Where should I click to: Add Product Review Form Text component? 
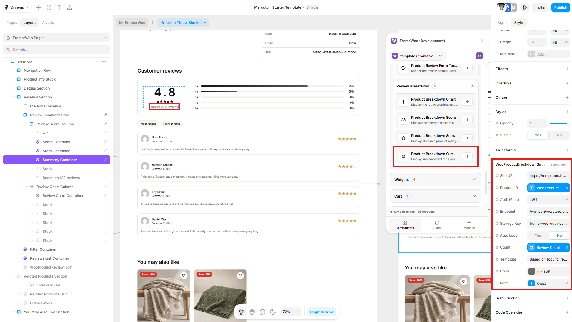click(467, 68)
